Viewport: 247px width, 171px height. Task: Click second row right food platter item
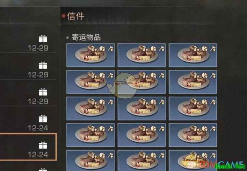pyautogui.click(x=193, y=82)
